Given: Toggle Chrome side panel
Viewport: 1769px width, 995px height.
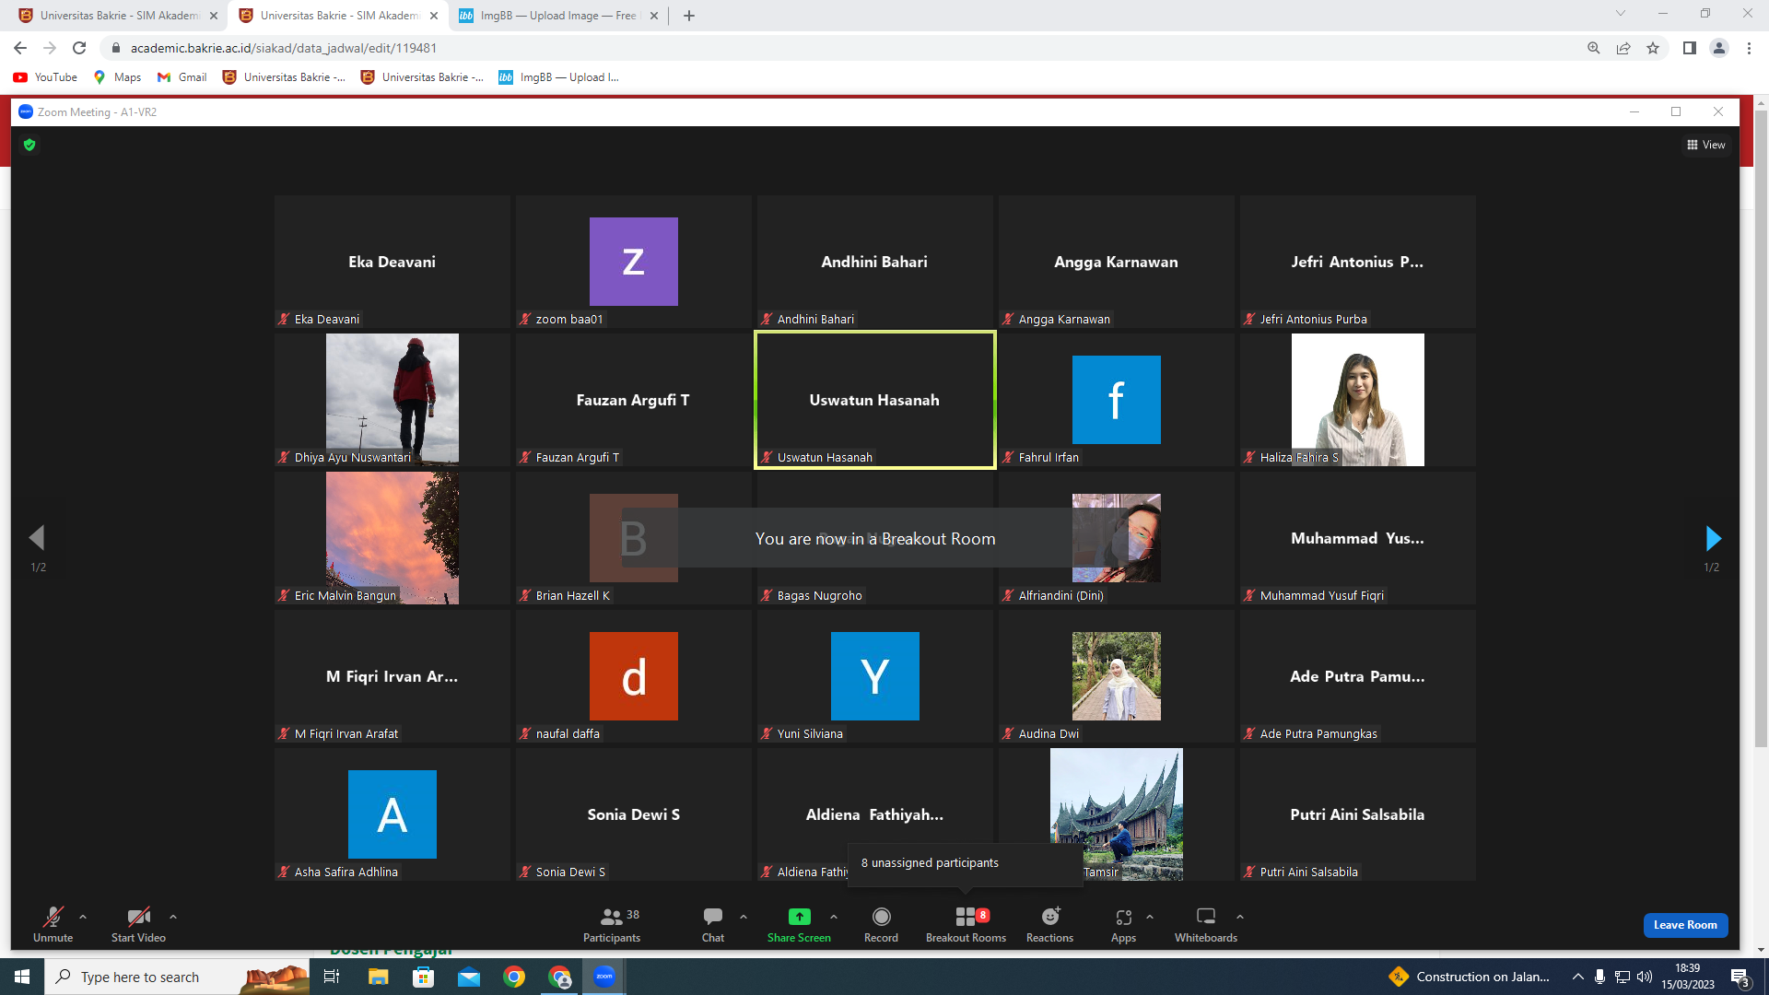Looking at the screenshot, I should tap(1690, 48).
